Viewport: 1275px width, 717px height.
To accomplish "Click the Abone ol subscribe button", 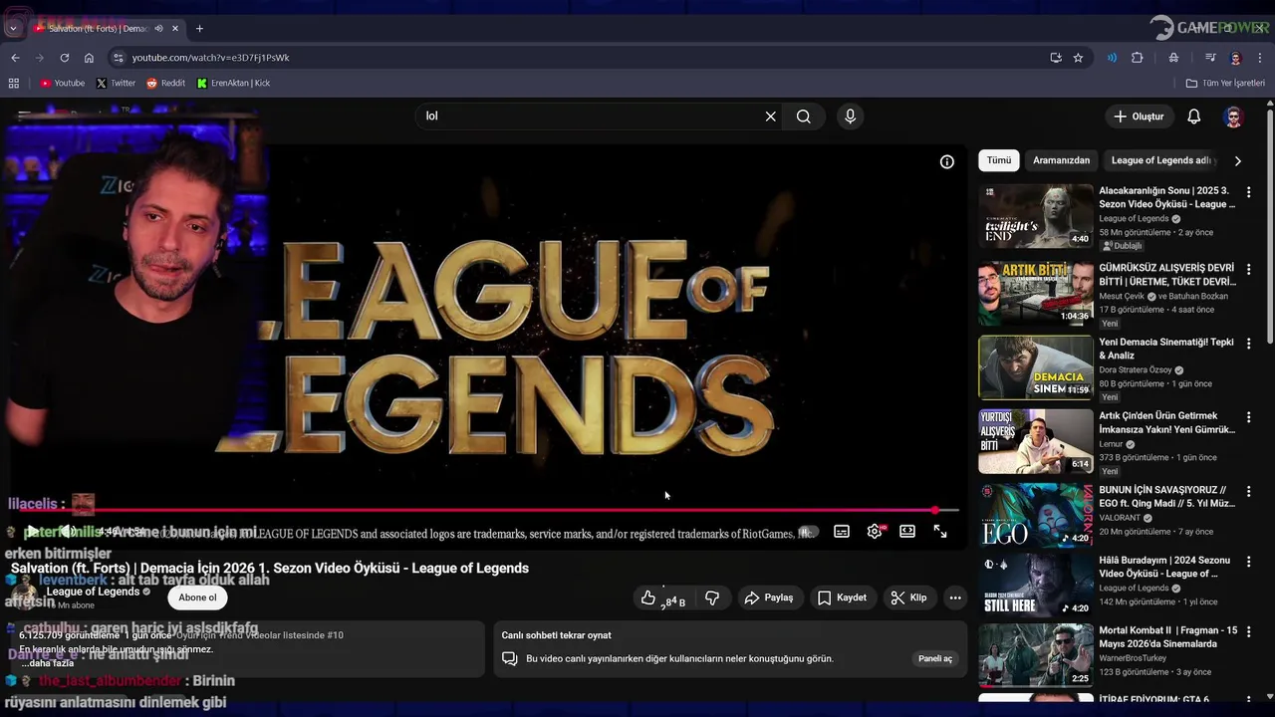I will point(197,597).
